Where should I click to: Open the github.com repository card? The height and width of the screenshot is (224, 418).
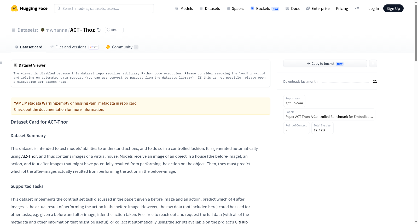click(x=294, y=101)
